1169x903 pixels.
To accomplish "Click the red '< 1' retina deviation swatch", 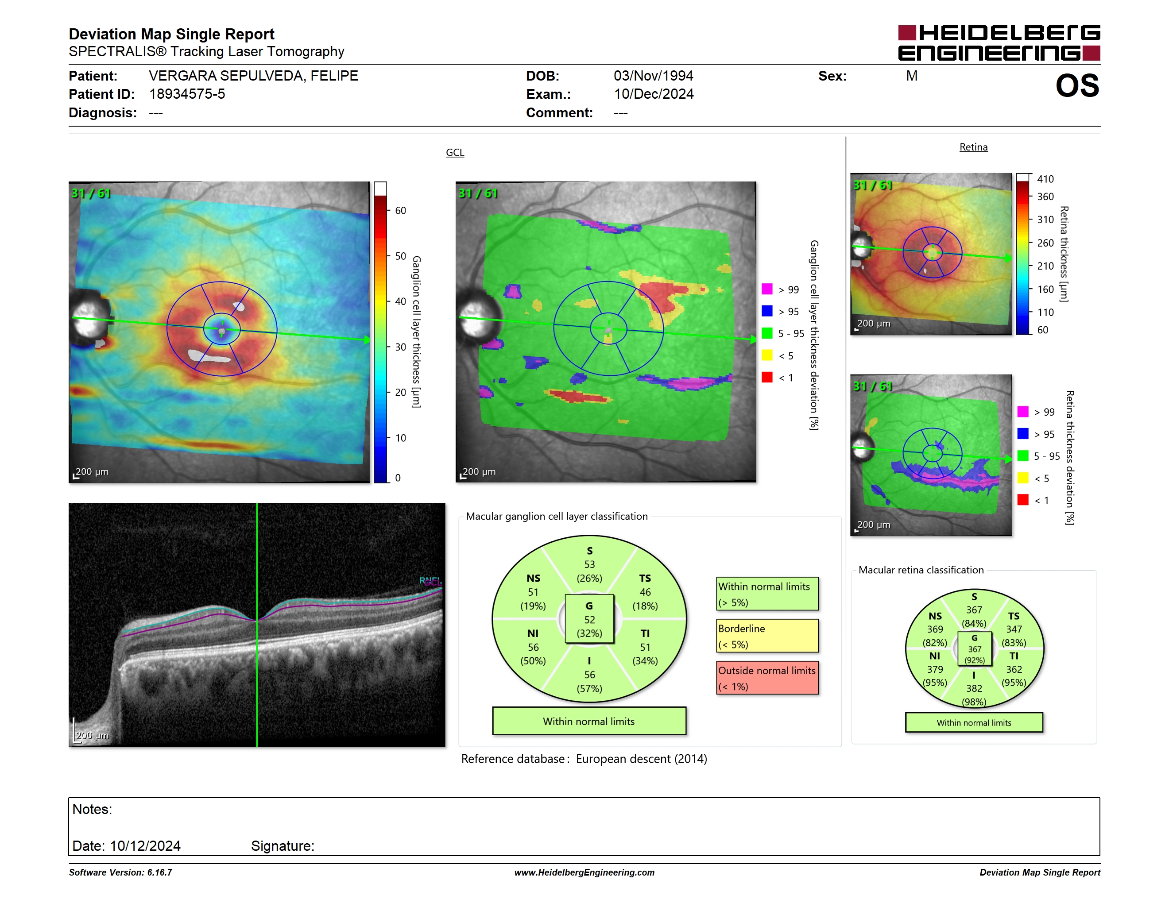I will (1023, 500).
